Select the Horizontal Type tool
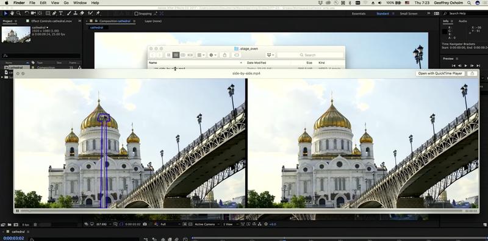 click(60, 13)
